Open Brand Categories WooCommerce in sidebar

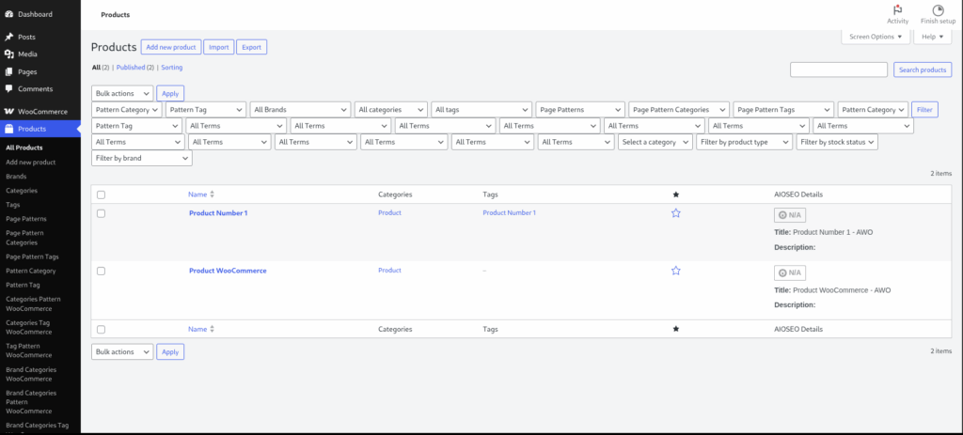pyautogui.click(x=31, y=374)
